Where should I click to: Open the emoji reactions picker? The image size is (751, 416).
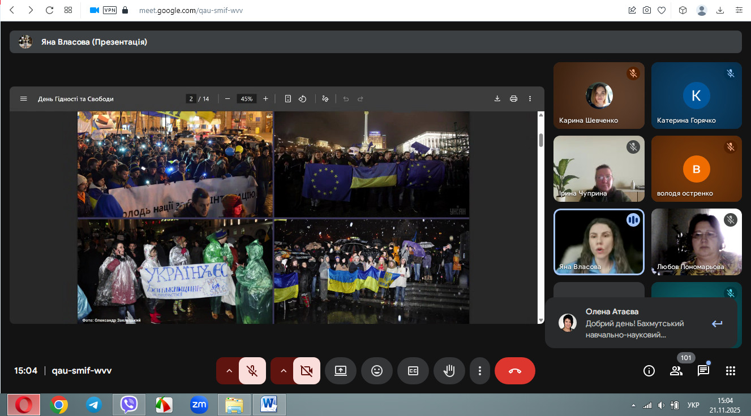377,371
